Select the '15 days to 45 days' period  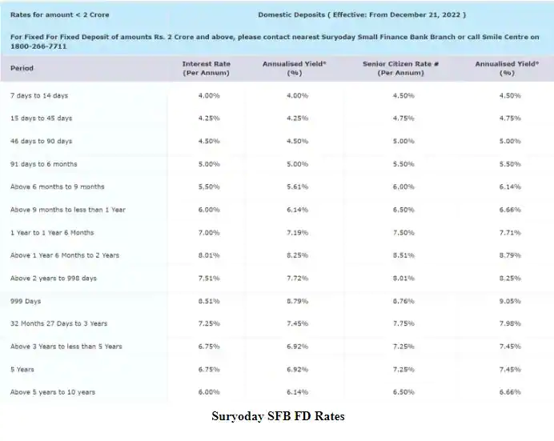[x=42, y=118]
